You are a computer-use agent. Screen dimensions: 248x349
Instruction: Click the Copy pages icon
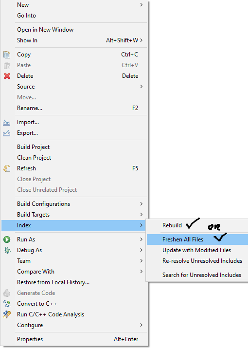pyautogui.click(x=7, y=55)
